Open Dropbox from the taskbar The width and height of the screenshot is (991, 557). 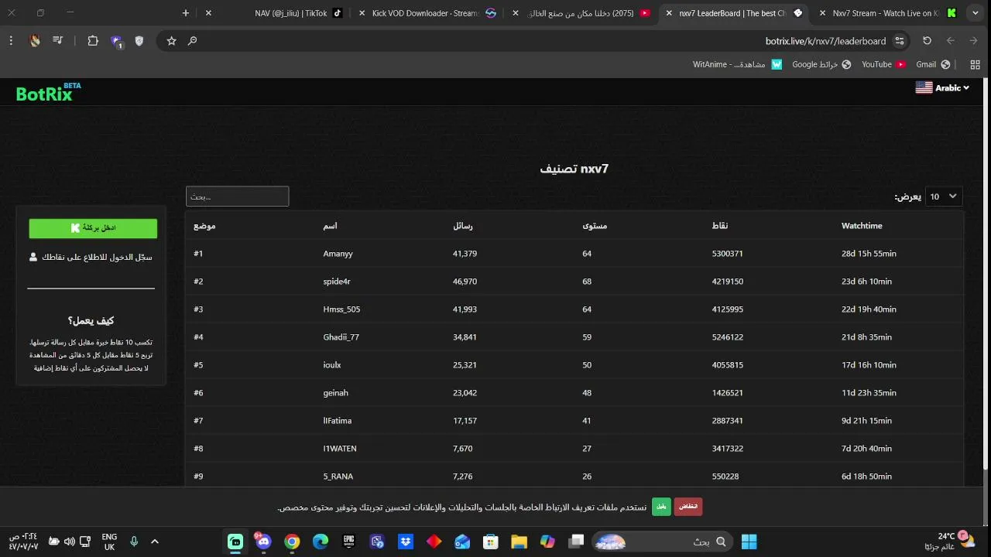point(406,542)
